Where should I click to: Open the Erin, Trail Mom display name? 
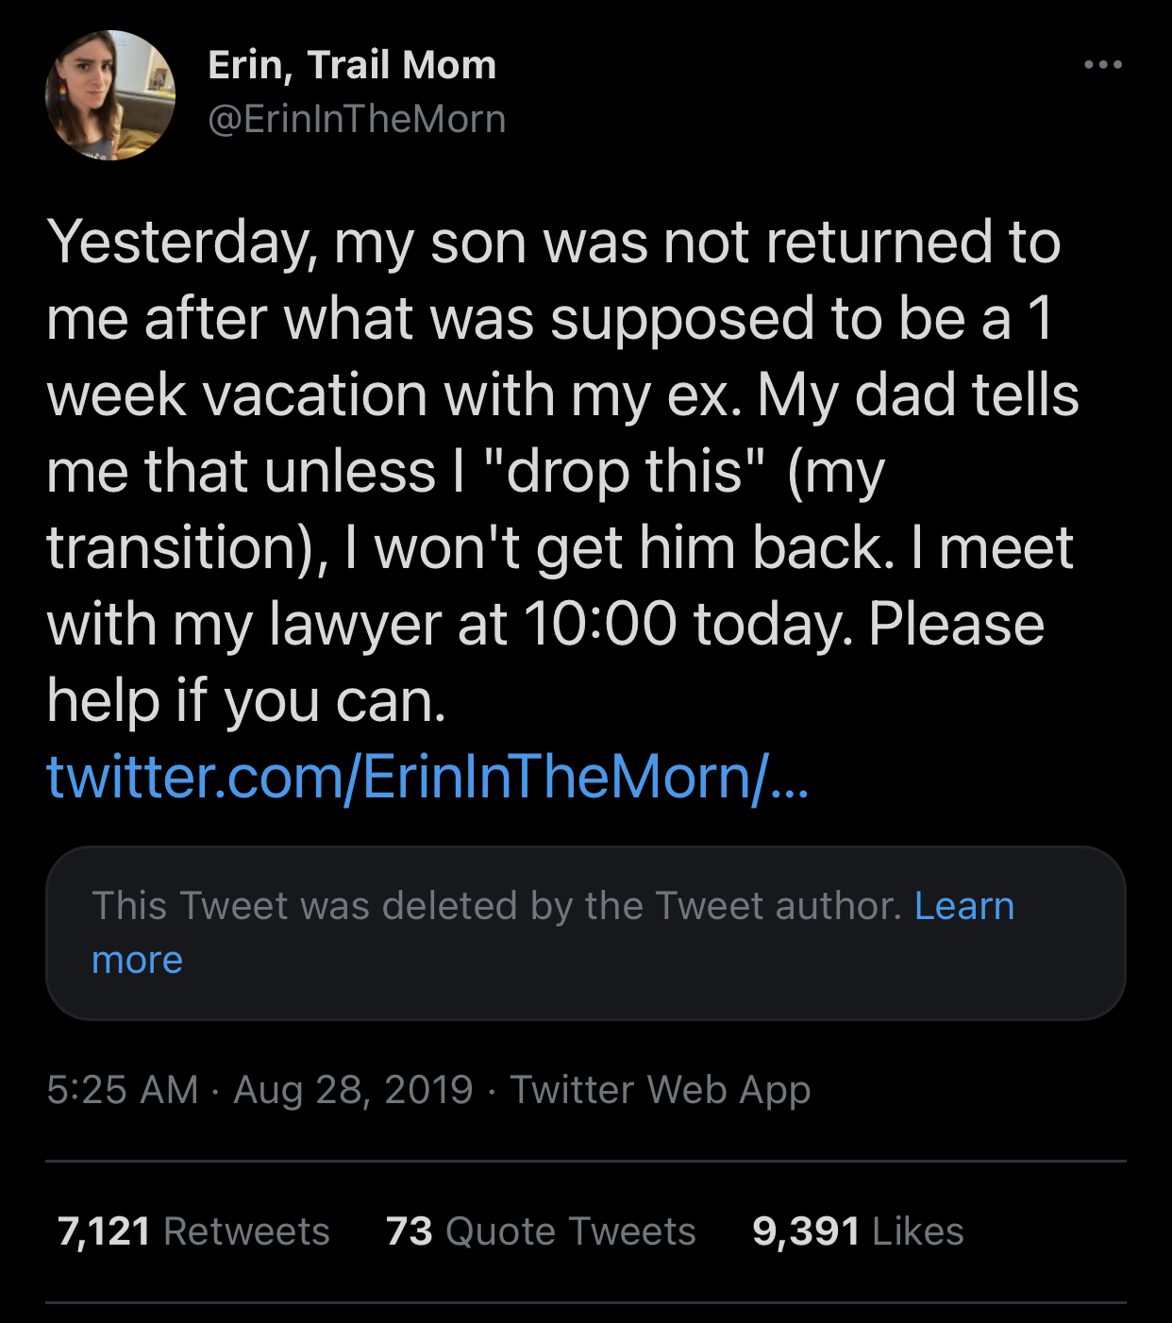coord(351,65)
